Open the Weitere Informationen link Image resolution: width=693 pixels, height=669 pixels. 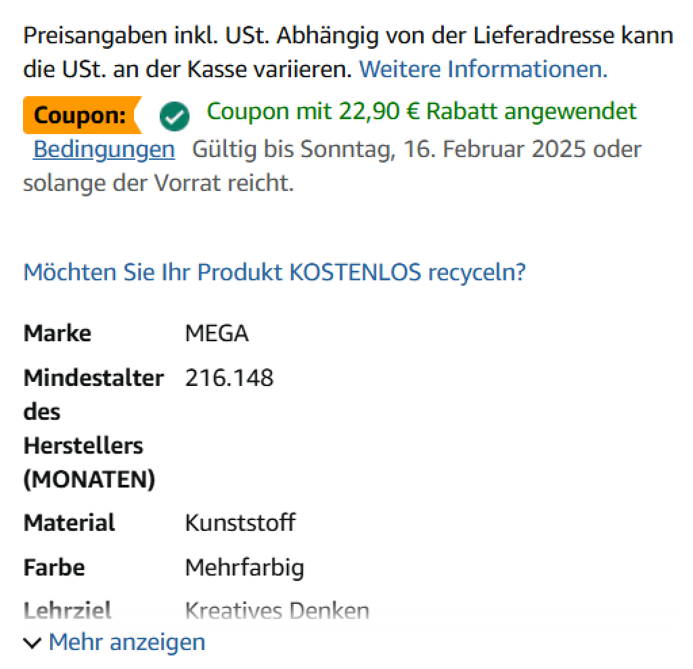pyautogui.click(x=483, y=69)
